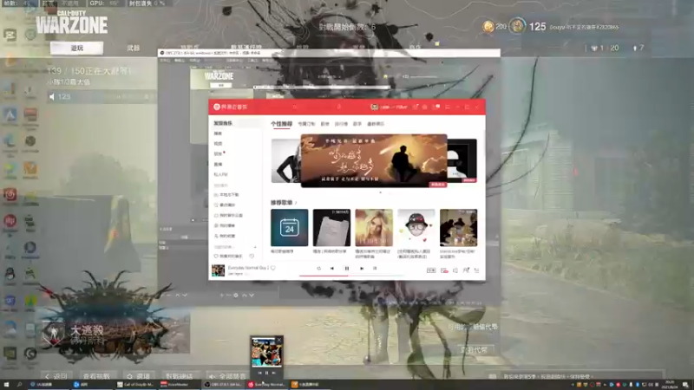Seek along the song progress bar

(x=352, y=276)
